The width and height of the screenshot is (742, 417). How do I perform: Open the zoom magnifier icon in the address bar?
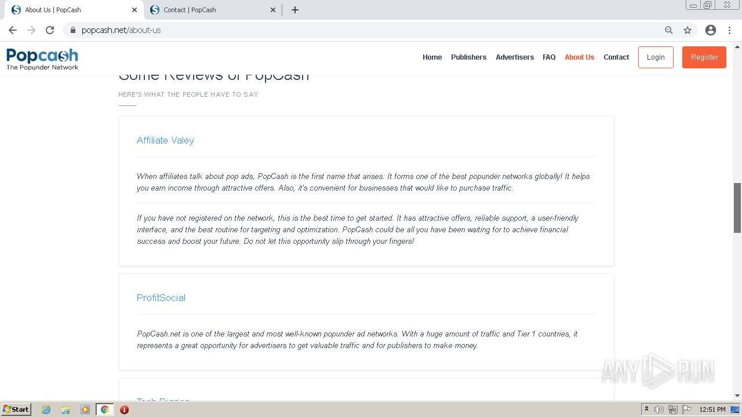[x=669, y=30]
